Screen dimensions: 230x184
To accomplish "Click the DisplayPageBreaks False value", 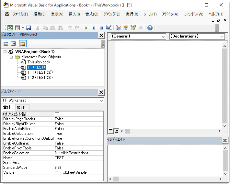I will tap(78, 119).
